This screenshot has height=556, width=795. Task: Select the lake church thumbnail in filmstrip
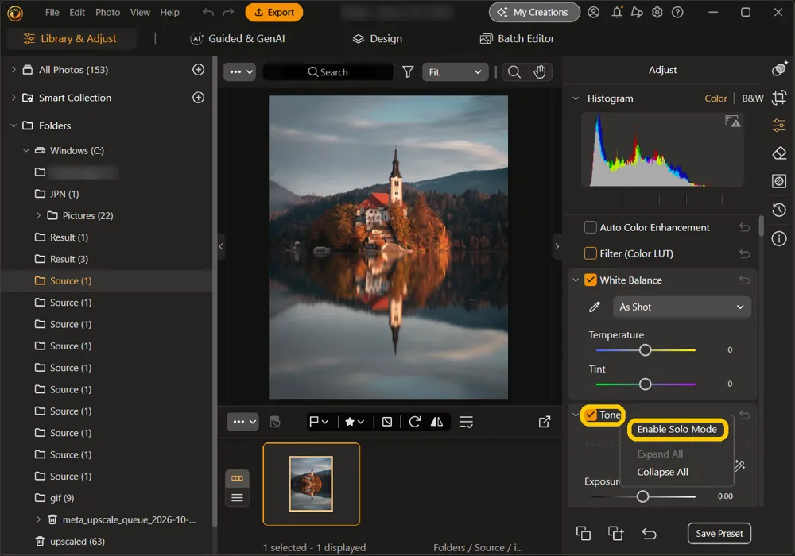pos(312,484)
